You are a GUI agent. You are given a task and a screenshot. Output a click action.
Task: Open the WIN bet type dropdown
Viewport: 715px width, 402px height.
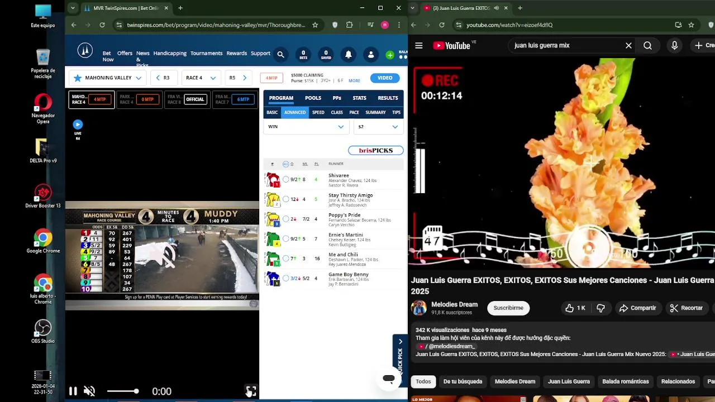[306, 127]
